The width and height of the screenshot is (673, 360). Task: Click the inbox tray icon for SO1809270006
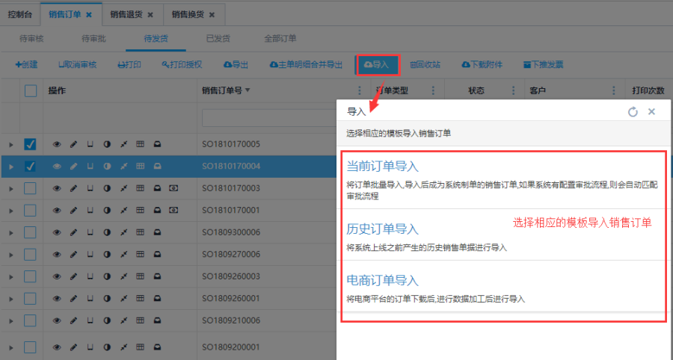(x=157, y=254)
